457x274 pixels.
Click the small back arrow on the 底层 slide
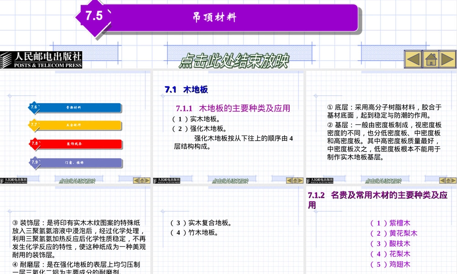click(x=442, y=180)
